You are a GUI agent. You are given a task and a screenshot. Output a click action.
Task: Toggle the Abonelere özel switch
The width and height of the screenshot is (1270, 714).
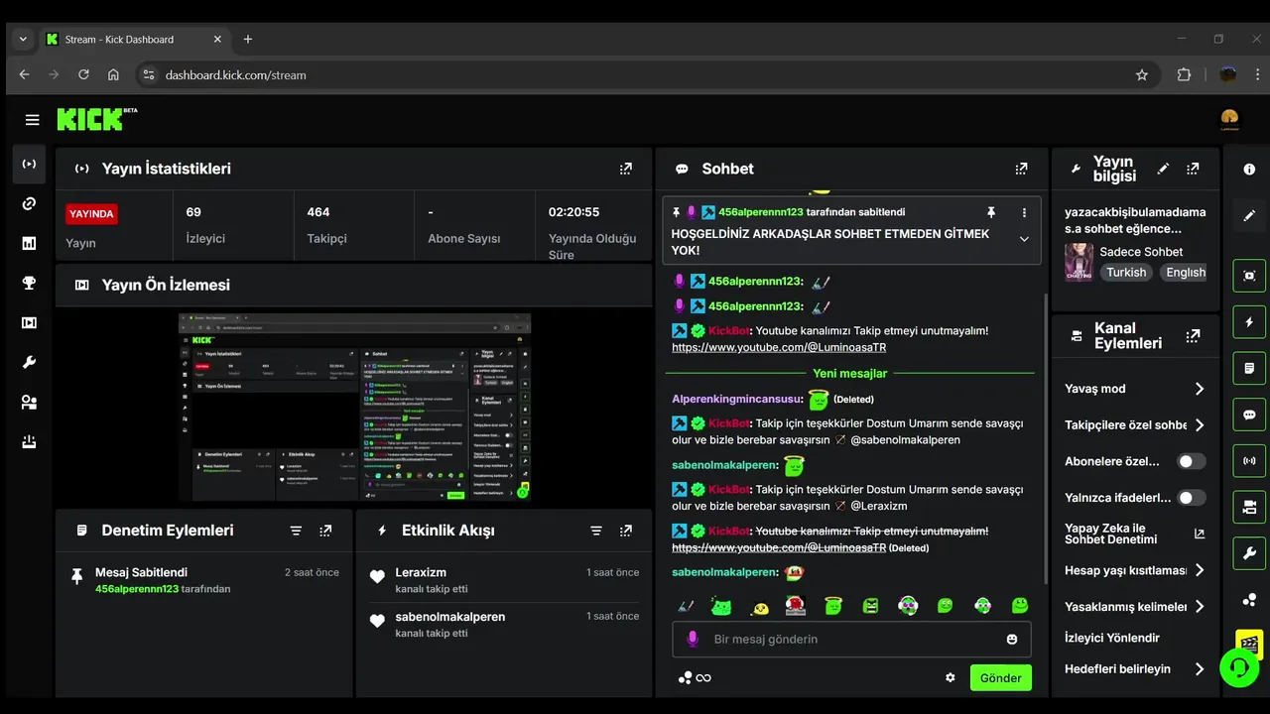pos(1191,461)
